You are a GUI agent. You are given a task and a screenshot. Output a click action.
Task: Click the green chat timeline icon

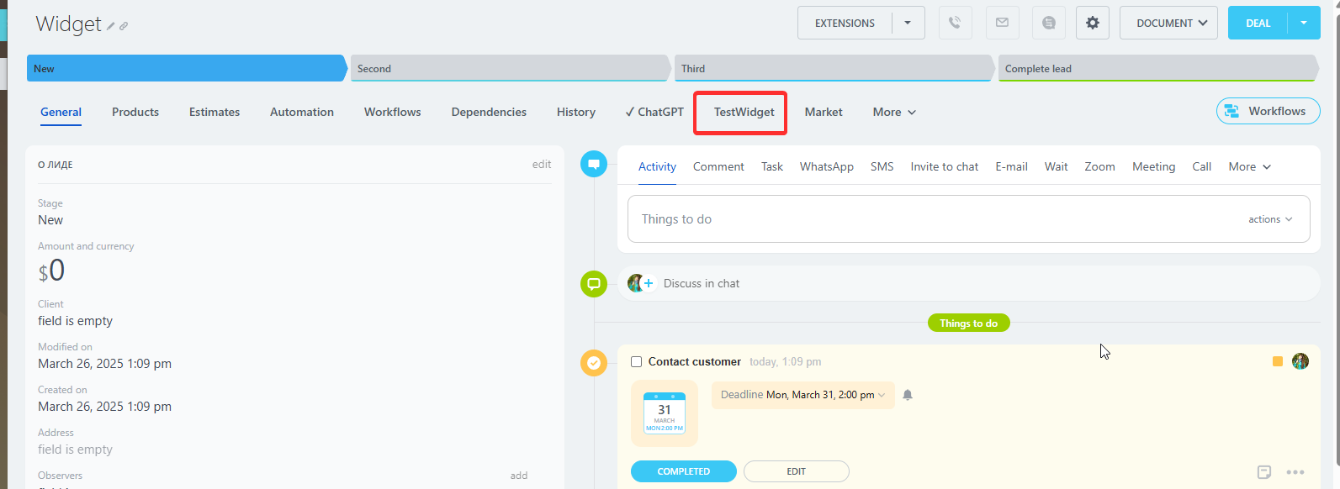coord(594,284)
